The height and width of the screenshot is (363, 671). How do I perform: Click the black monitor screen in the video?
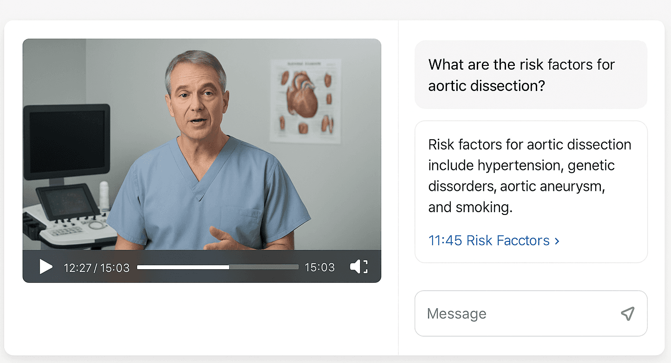67,141
